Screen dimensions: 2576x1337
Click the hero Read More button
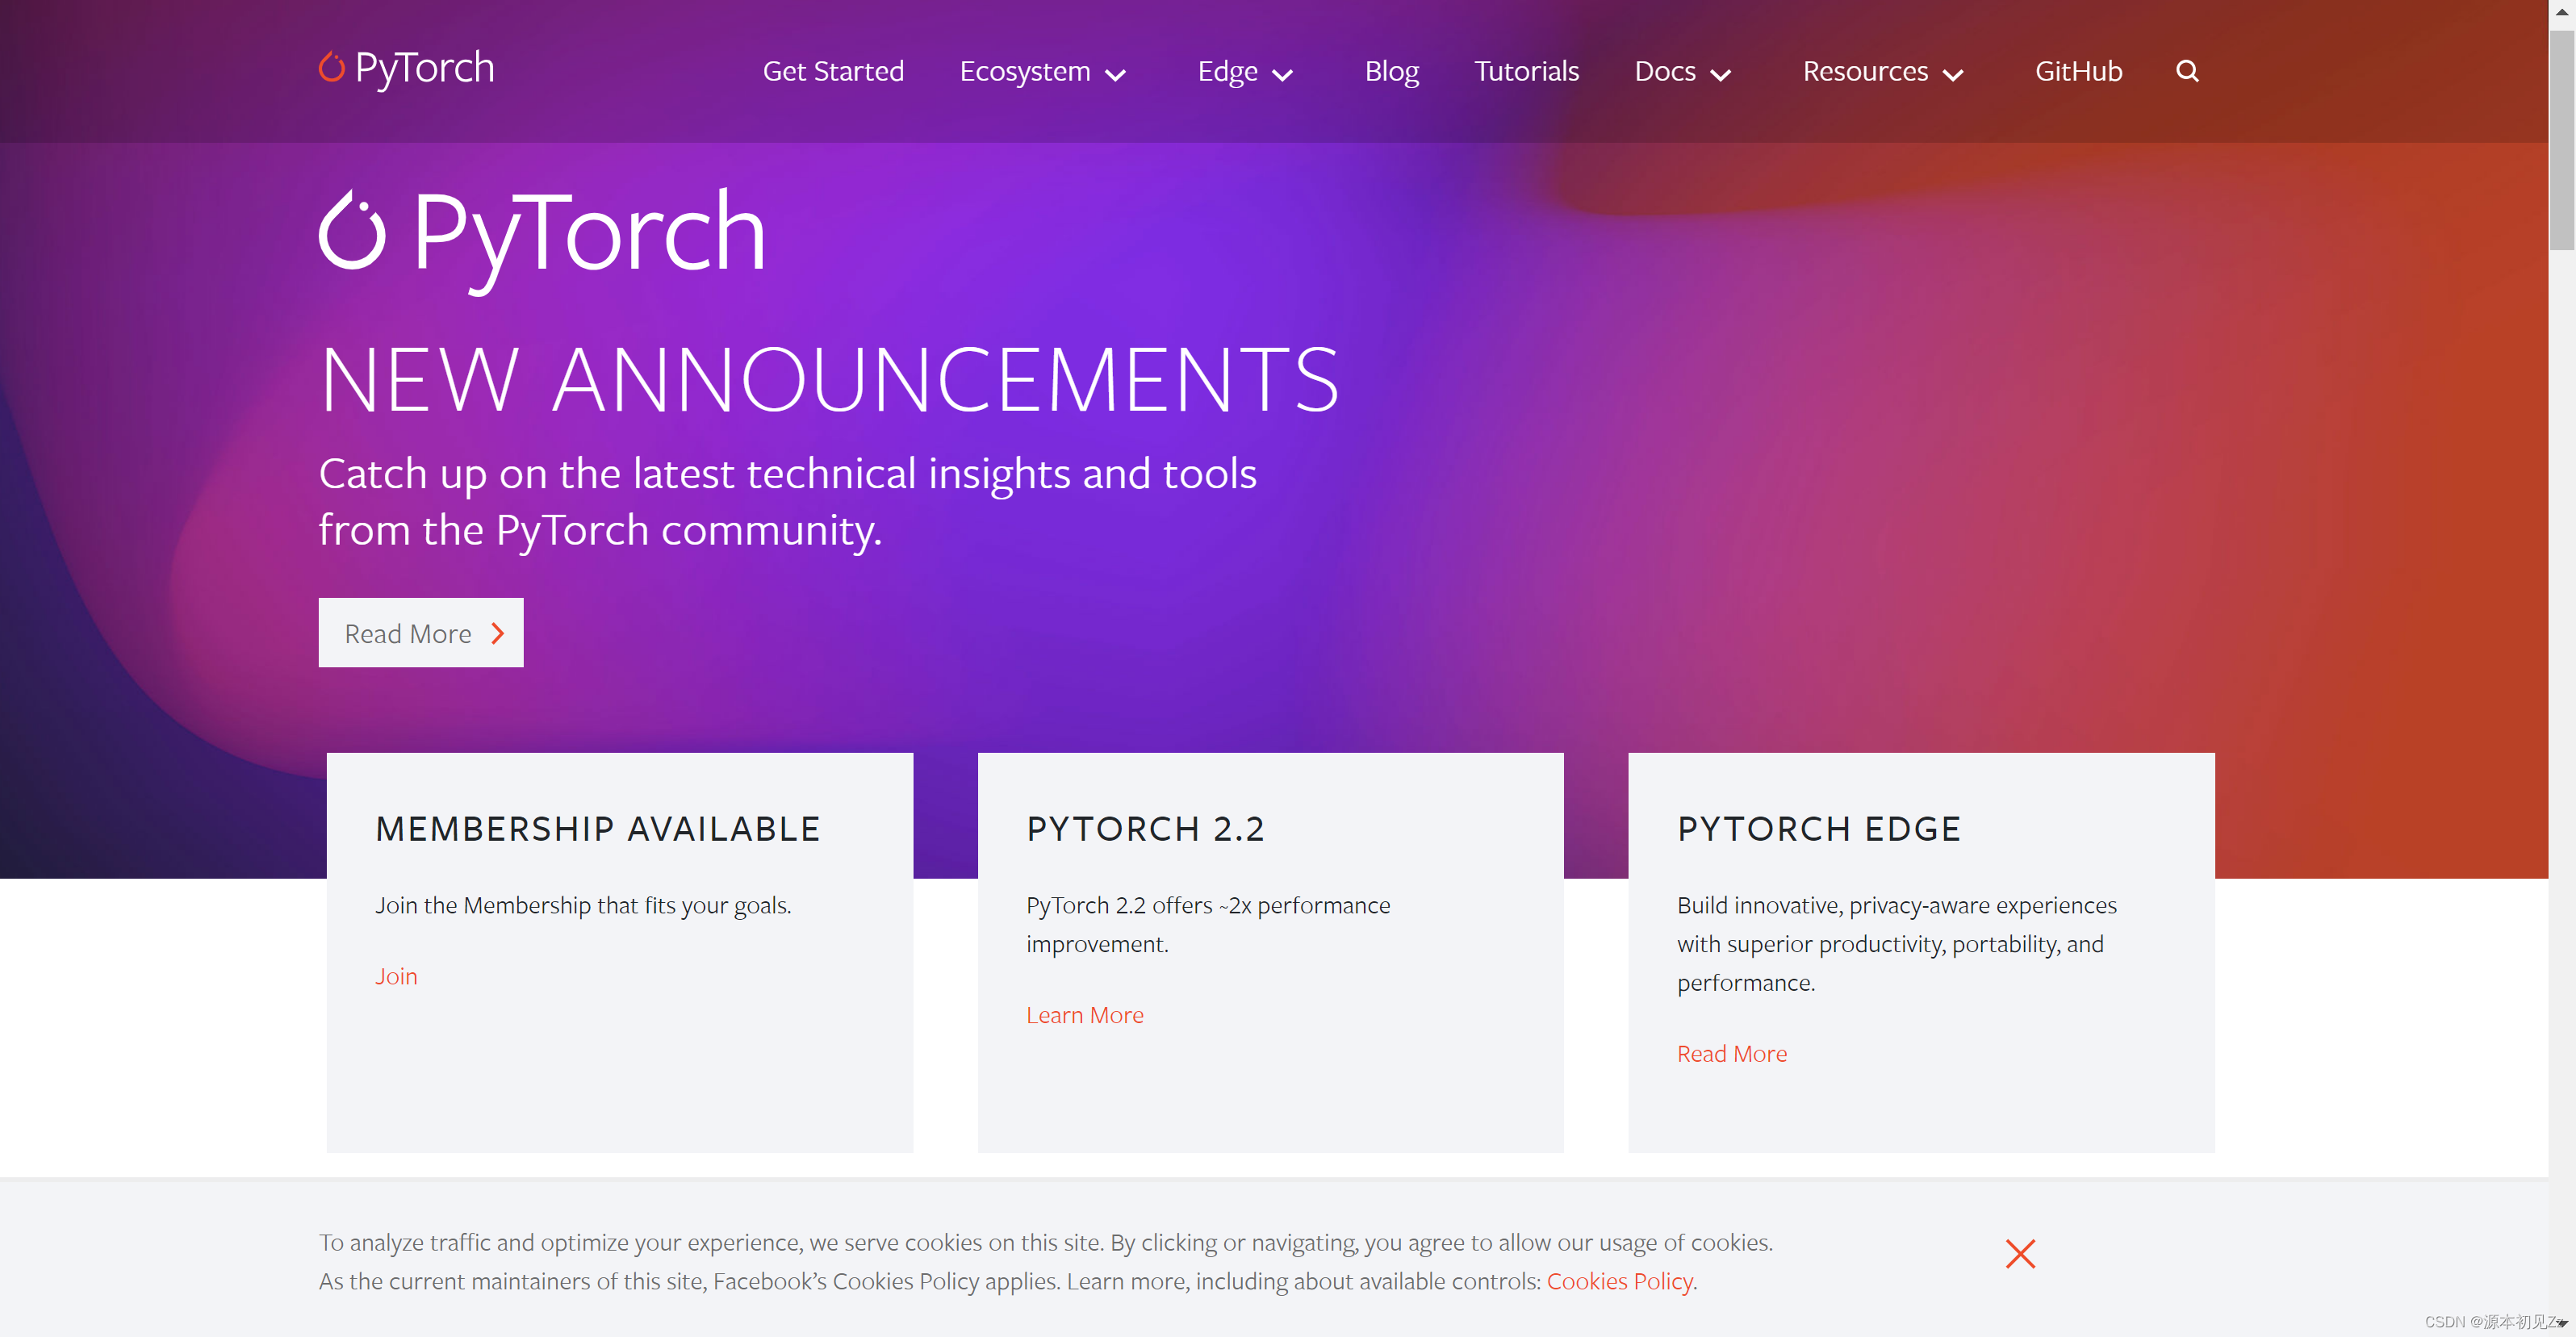(x=420, y=633)
